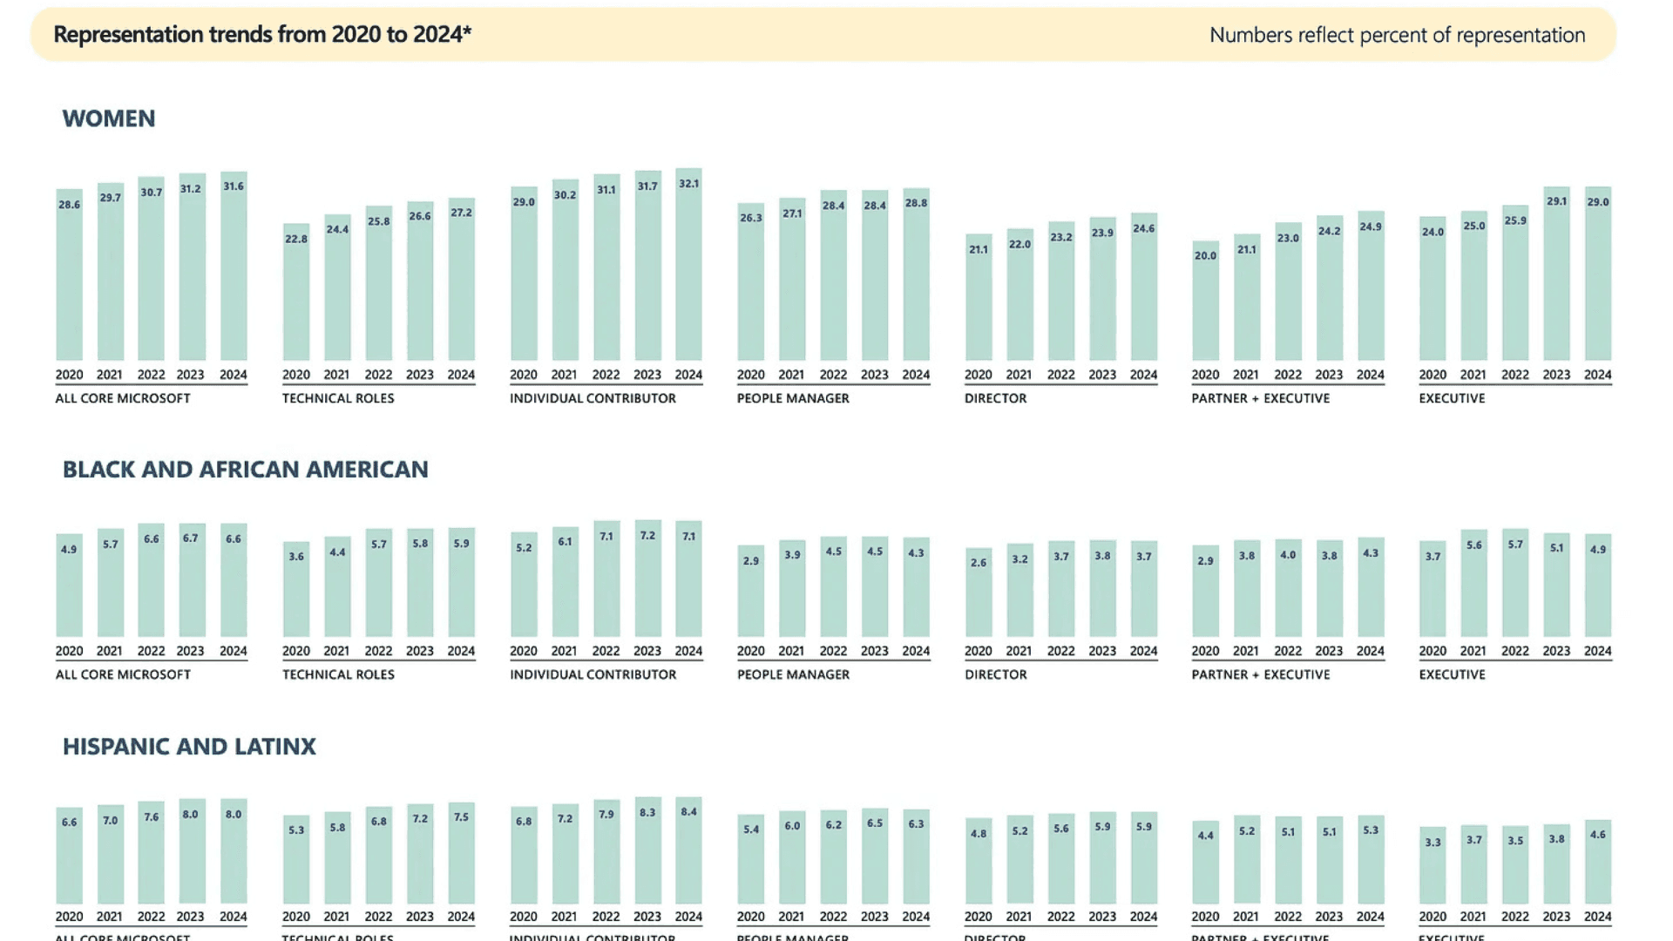This screenshot has height=941, width=1673.
Task: Click Hispanic and Latinx Individual Contributor 2024 bar (8.4)
Action: [688, 850]
